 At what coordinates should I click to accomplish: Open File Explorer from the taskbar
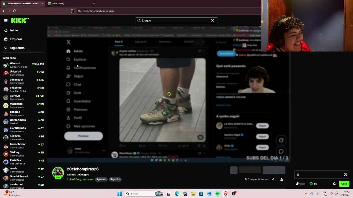coord(193,194)
